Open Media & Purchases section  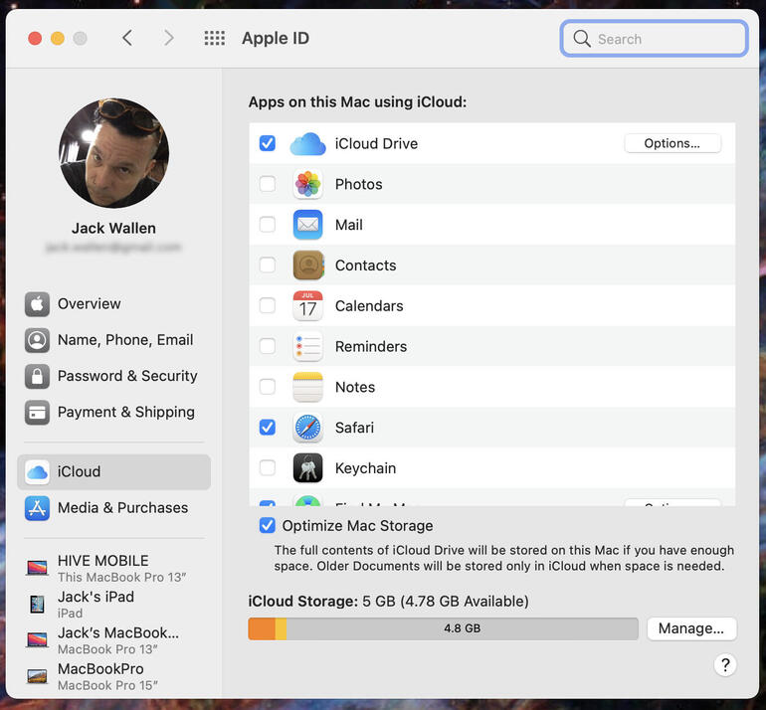pos(113,508)
